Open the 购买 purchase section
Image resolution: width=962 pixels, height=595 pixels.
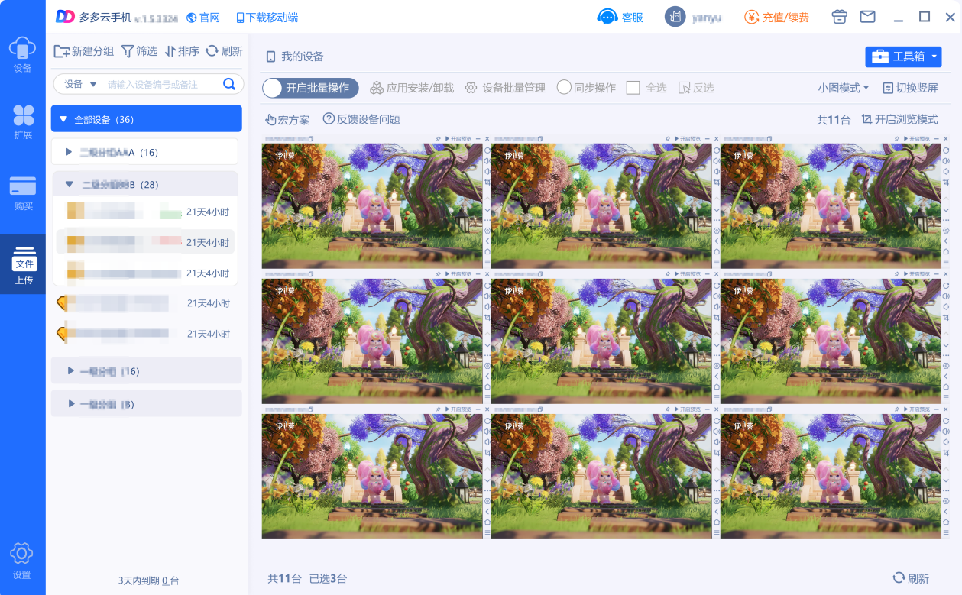click(x=22, y=192)
